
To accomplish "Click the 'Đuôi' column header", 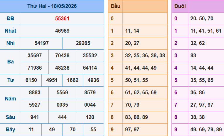I will (x=180, y=6).
